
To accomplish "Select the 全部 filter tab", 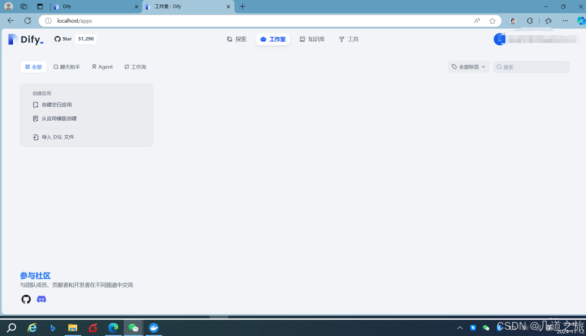I will coord(33,67).
